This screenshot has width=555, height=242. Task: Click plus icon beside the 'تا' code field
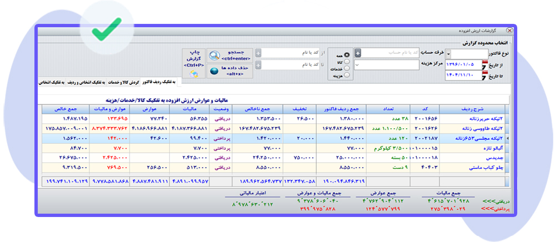pyautogui.click(x=258, y=65)
